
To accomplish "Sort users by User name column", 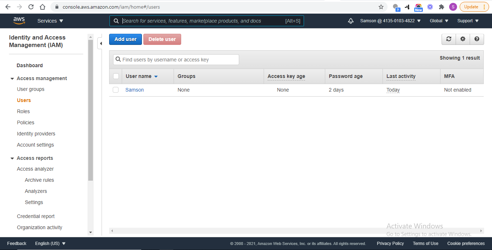I will pos(140,76).
